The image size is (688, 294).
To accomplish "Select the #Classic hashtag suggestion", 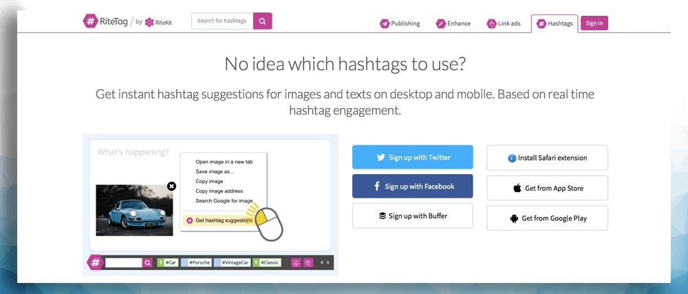I will [267, 263].
